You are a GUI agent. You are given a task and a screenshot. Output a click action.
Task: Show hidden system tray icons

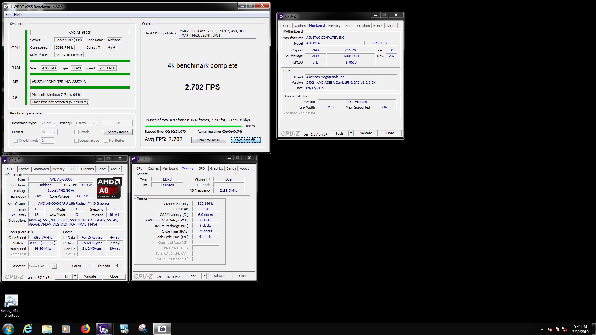(x=542, y=329)
